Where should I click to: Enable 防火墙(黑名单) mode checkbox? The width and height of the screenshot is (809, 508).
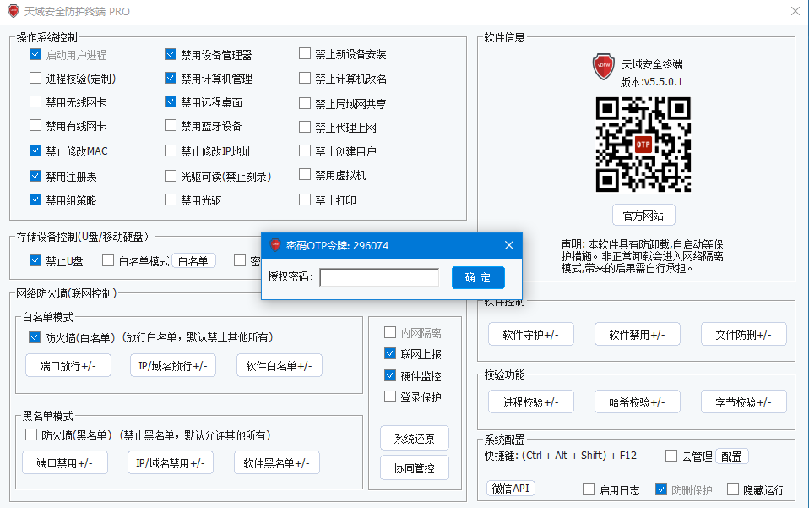(31, 435)
